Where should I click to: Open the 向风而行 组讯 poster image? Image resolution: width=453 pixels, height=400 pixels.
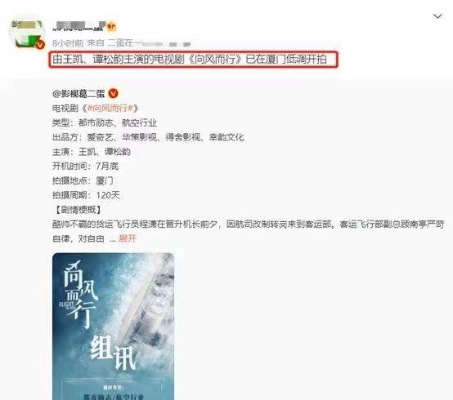point(113,327)
